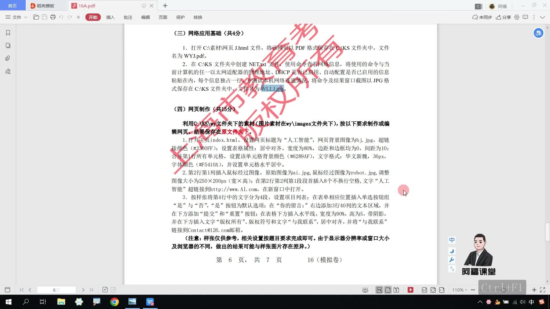Open the 110% zoom level dropdown
The image size is (550, 309).
point(459,290)
